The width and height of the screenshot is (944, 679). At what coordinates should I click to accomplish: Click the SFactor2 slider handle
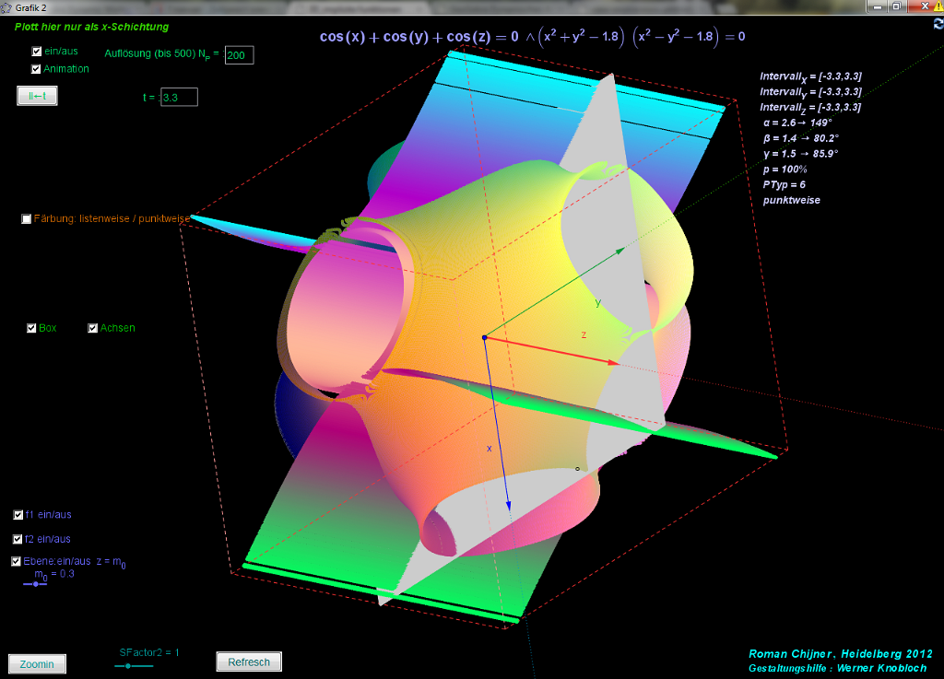[128, 665]
